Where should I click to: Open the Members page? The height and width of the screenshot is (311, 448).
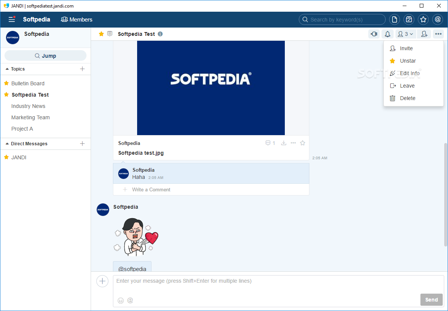coord(77,19)
